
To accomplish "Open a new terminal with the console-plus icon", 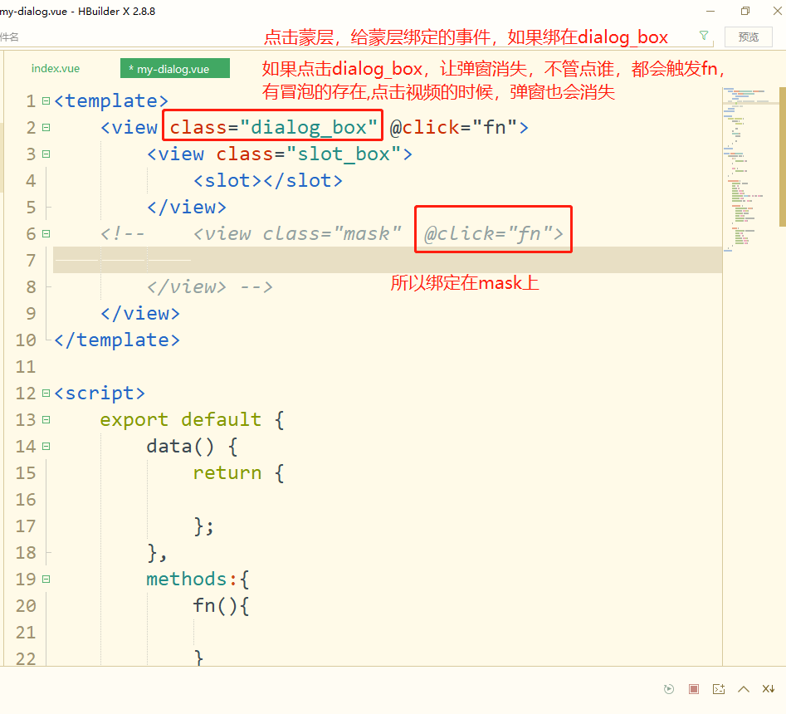I will point(719,689).
